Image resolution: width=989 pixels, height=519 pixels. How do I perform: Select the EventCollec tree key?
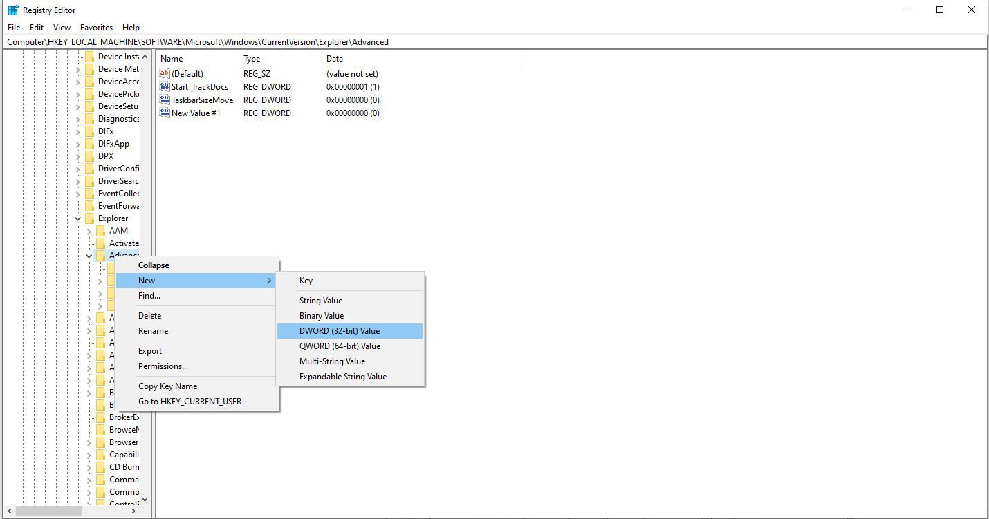(x=118, y=194)
